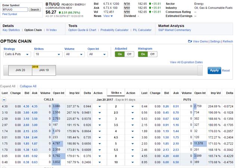
Task: Click the View Demo camera icon
Action: [190, 41]
